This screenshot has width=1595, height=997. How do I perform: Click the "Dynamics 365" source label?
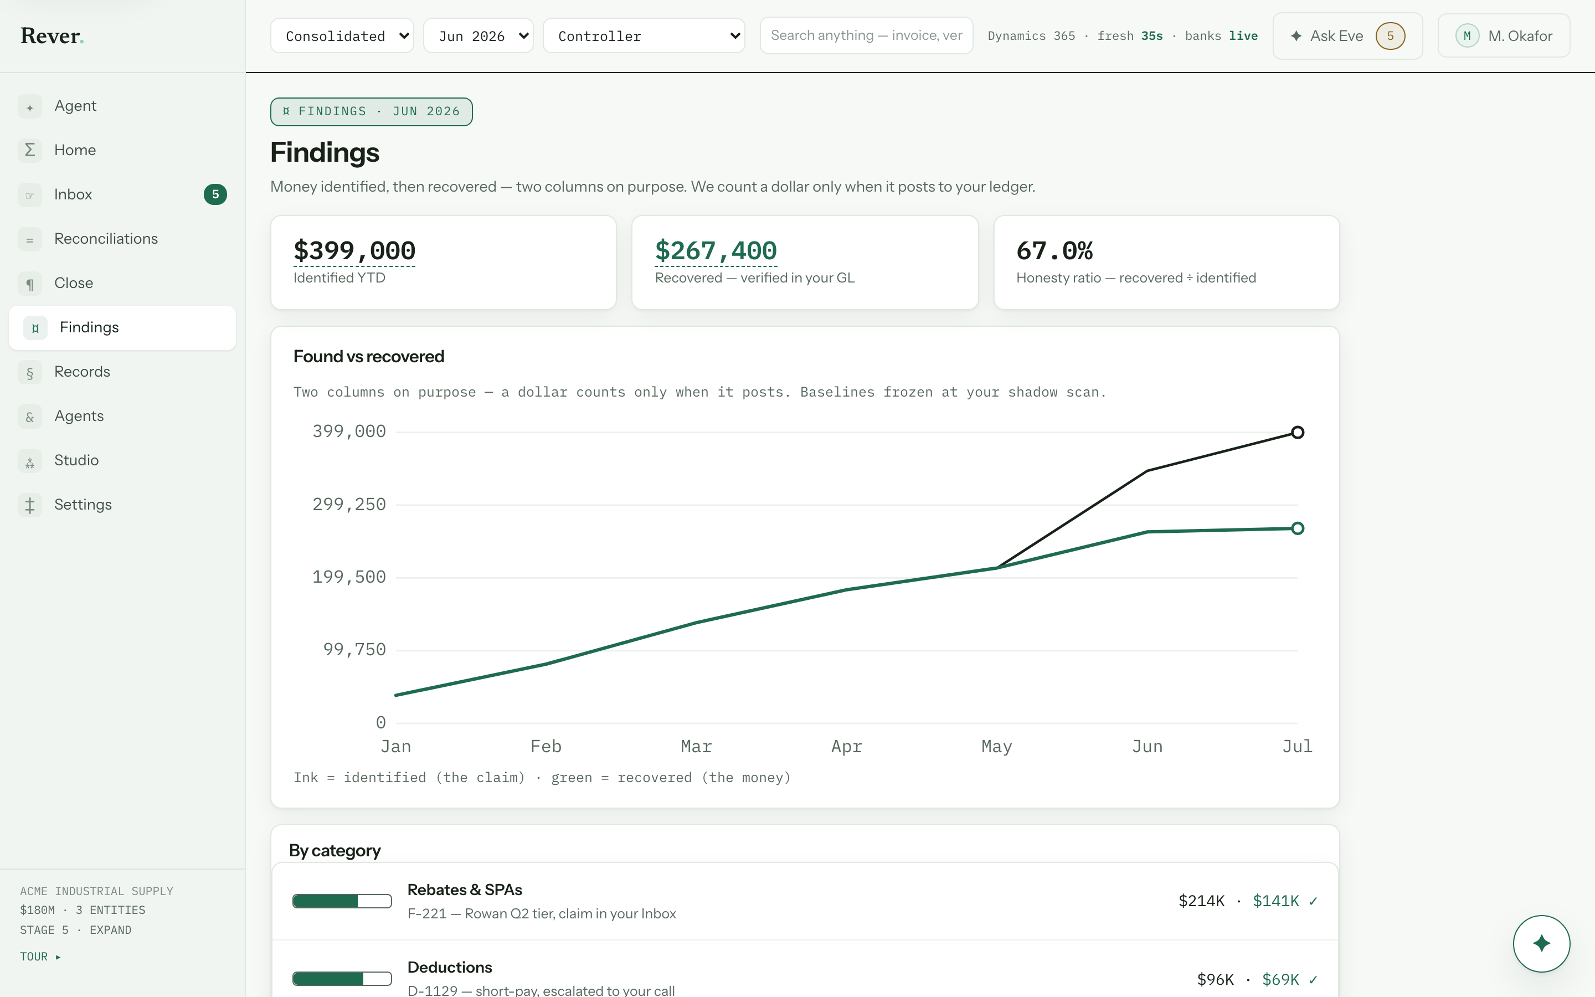1031,35
